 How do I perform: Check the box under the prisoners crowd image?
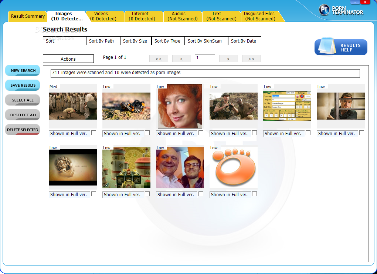[94, 133]
